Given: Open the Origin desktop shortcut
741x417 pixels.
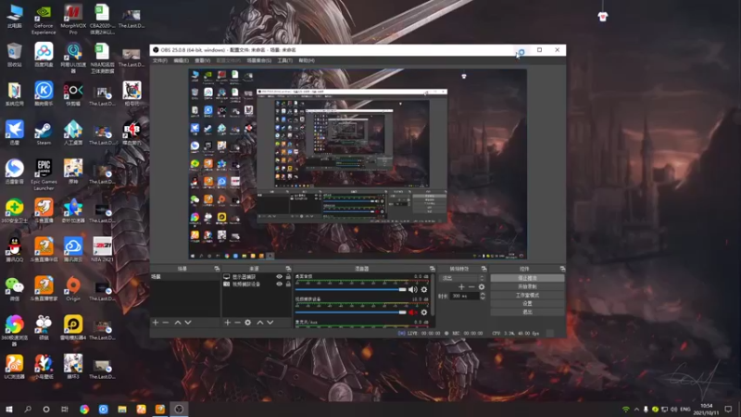Looking at the screenshot, I should click(x=73, y=289).
